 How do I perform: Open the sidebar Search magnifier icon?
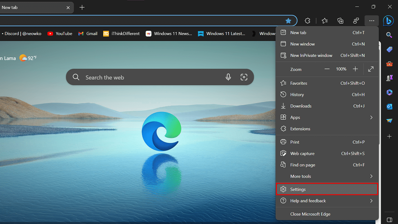(x=389, y=35)
